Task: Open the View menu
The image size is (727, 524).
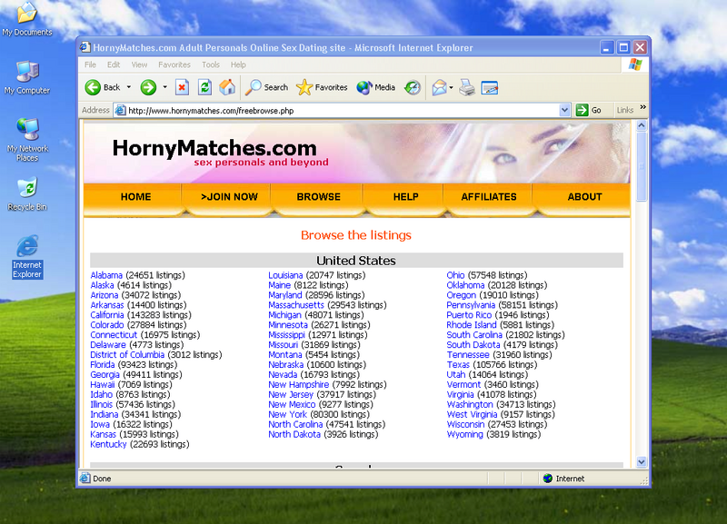Action: (139, 64)
